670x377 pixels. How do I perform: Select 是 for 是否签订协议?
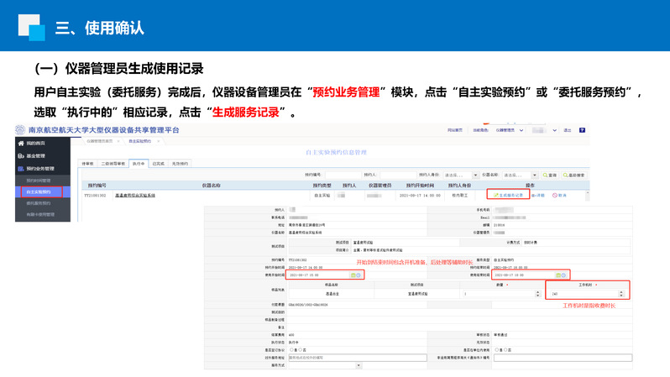click(291, 350)
